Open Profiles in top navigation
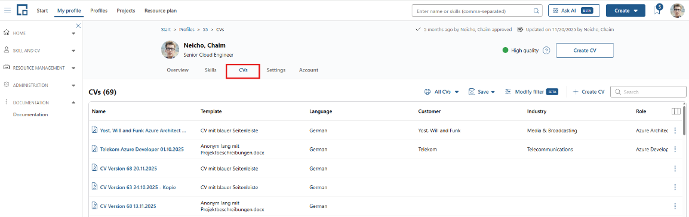 pos(99,11)
